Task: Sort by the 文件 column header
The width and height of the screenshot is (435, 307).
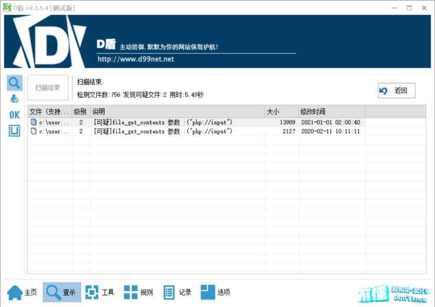Action: 50,112
